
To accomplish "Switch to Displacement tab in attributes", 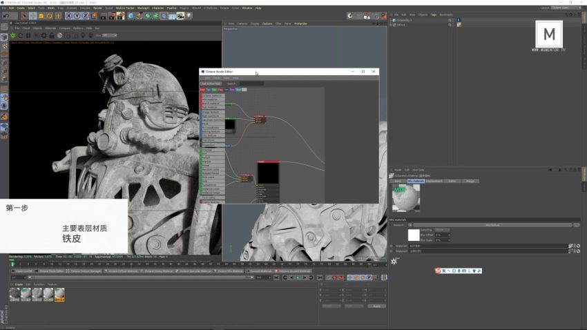I will point(434,181).
